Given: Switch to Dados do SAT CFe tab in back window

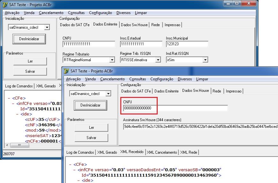Looking at the screenshot, I should (x=75, y=25).
